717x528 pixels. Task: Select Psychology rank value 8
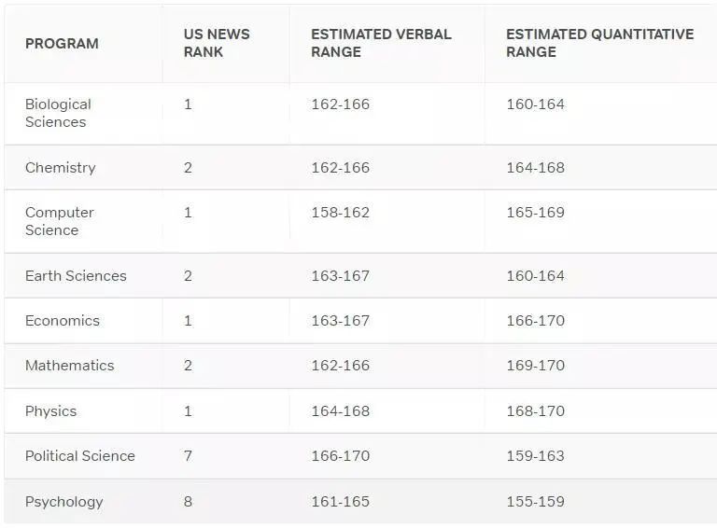pyautogui.click(x=188, y=502)
